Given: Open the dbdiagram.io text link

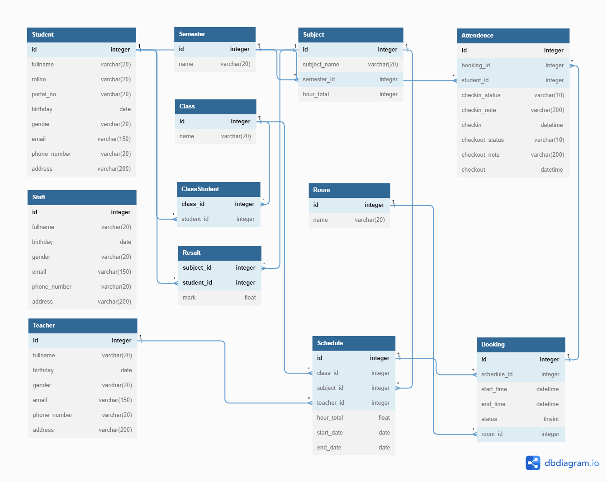Looking at the screenshot, I should tap(571, 463).
